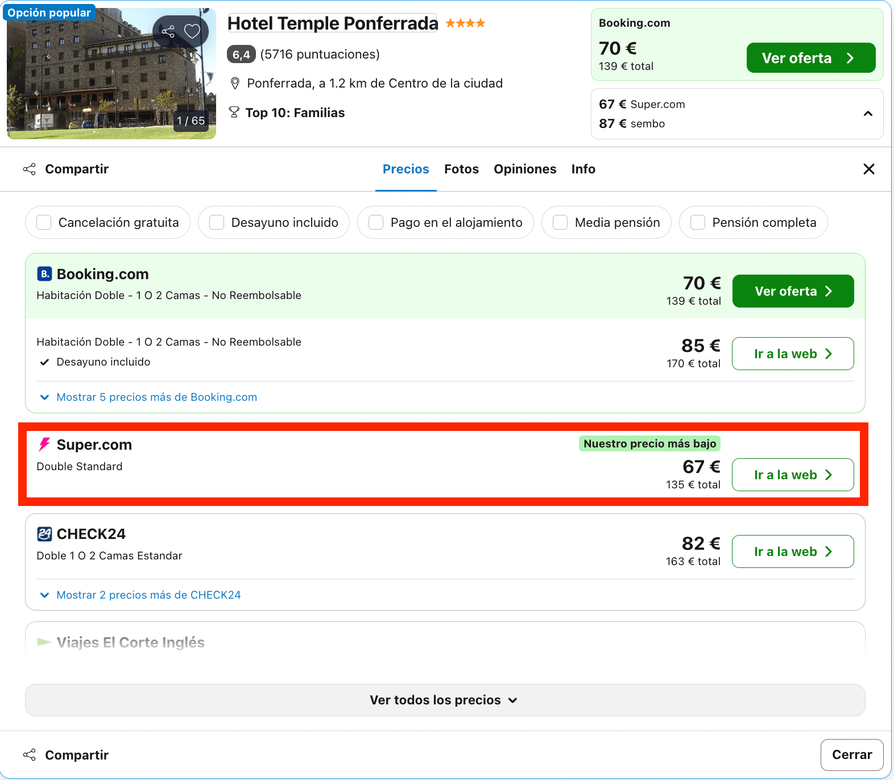The image size is (894, 780).
Task: Open the Opiniones tab
Action: tap(525, 169)
